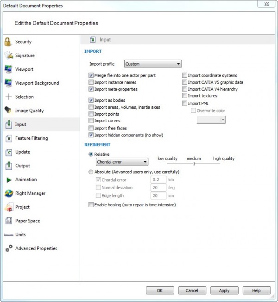Enable Import coordinate systems checkbox
278x302 pixels.
tap(184, 75)
